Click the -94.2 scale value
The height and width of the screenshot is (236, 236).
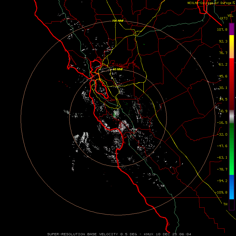[222, 181]
